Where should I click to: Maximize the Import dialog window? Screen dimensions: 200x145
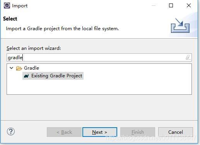(171, 5)
